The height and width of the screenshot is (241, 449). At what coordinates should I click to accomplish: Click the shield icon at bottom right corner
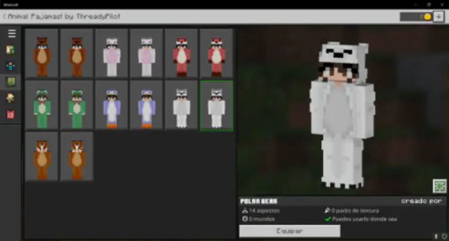click(x=444, y=236)
